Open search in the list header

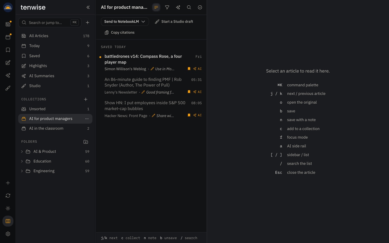coord(189,7)
